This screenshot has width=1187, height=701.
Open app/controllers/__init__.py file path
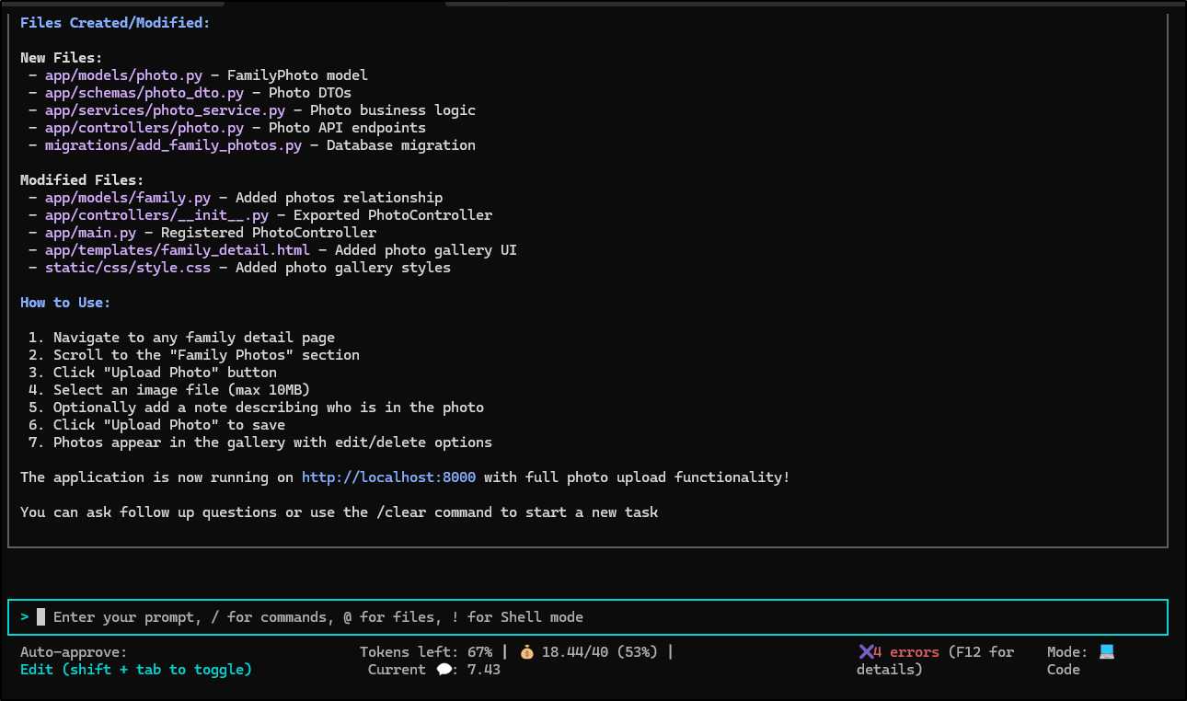[x=156, y=215]
